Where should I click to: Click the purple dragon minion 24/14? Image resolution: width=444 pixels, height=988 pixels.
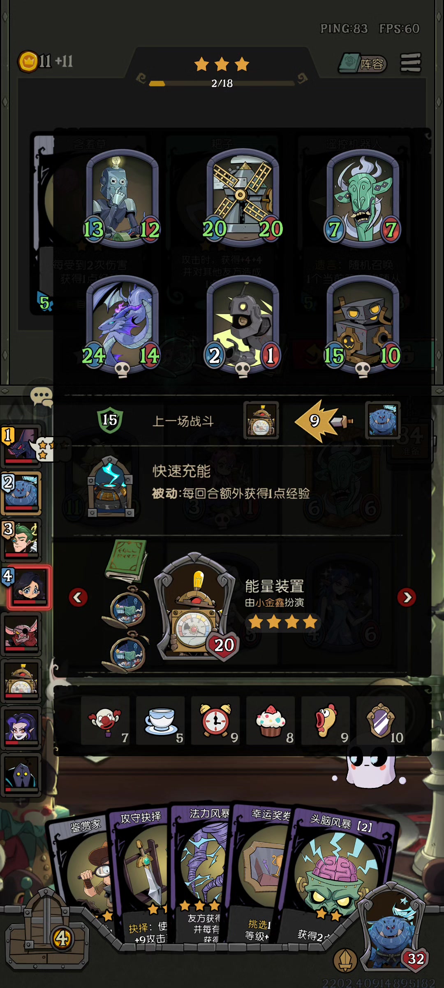tap(122, 324)
